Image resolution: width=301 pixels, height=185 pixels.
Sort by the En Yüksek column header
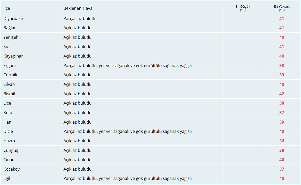[x=281, y=8]
